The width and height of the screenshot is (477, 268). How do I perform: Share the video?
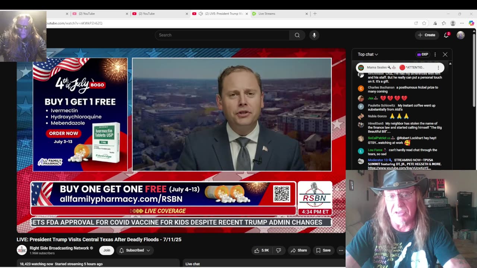[x=299, y=251]
